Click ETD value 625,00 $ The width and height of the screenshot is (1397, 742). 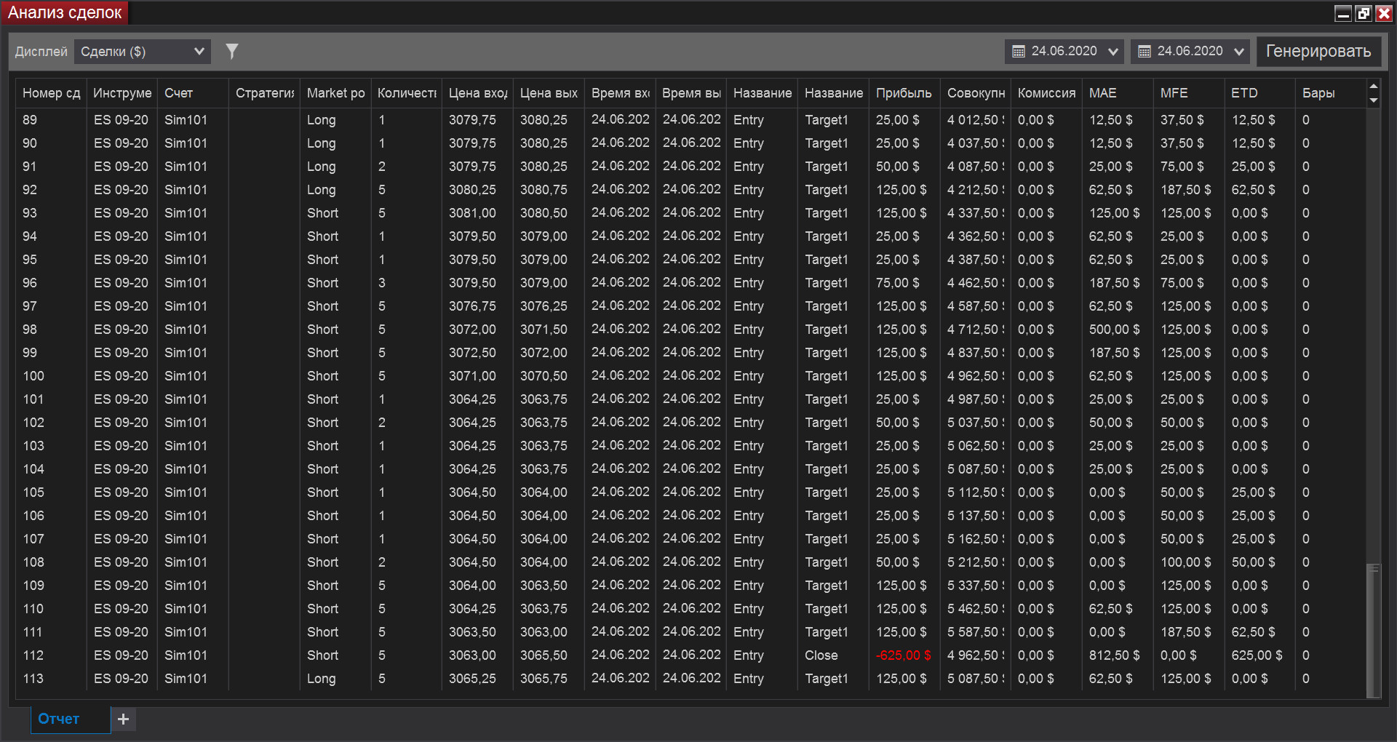[1257, 655]
